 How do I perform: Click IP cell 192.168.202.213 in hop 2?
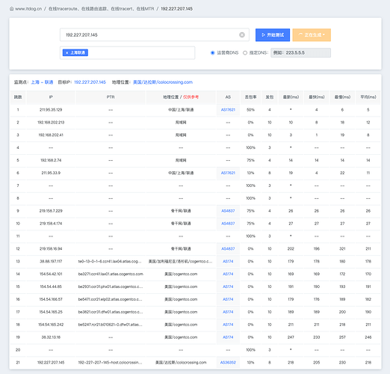[51, 123]
